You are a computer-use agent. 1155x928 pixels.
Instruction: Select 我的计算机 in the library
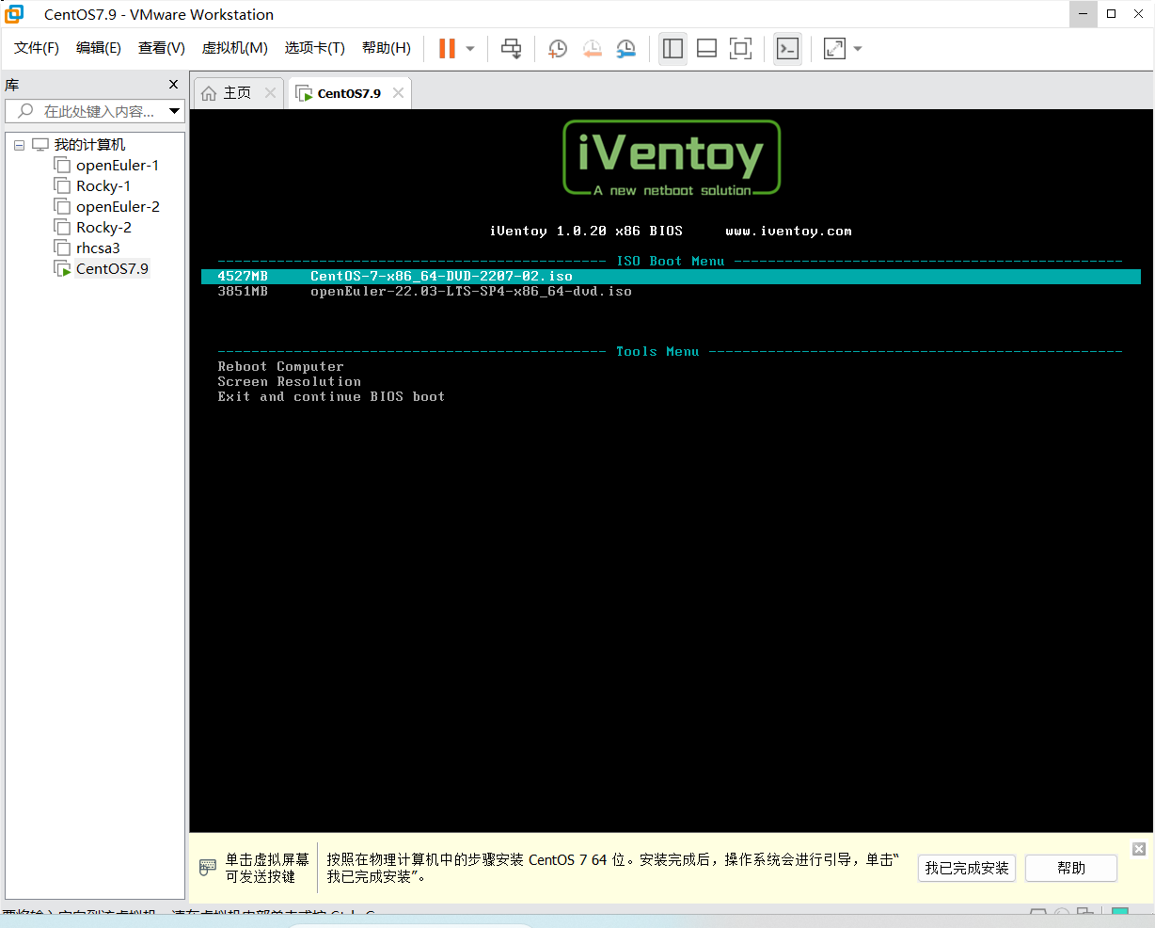point(89,144)
